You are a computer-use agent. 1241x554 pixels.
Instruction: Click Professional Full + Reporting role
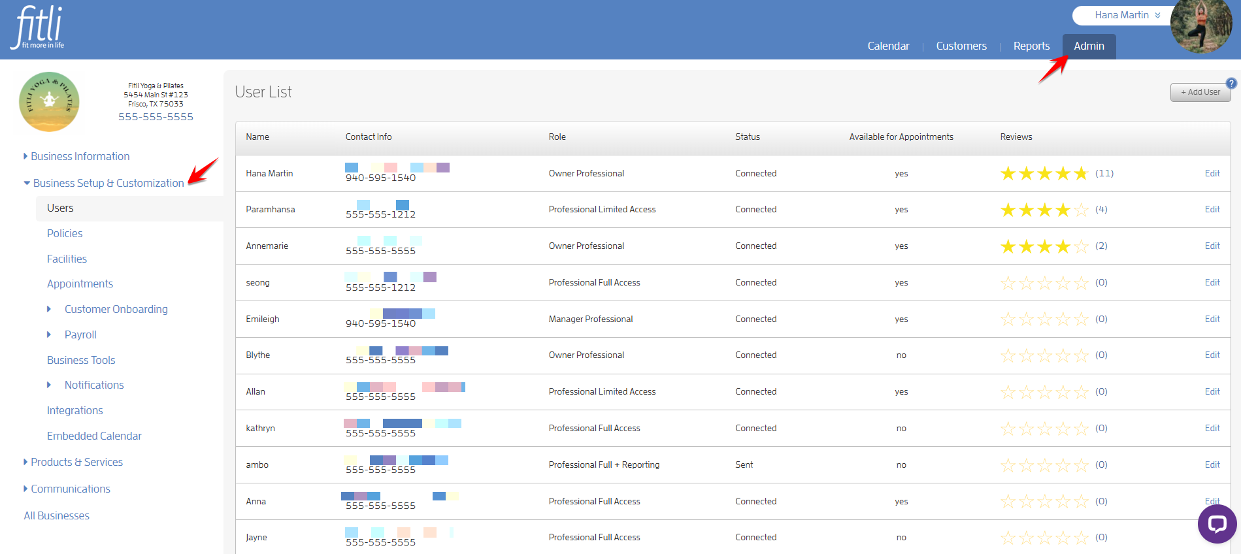(604, 464)
